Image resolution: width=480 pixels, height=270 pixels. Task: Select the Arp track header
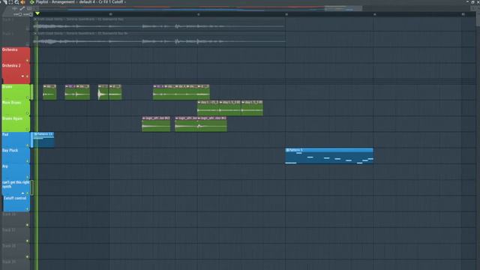click(x=16, y=172)
